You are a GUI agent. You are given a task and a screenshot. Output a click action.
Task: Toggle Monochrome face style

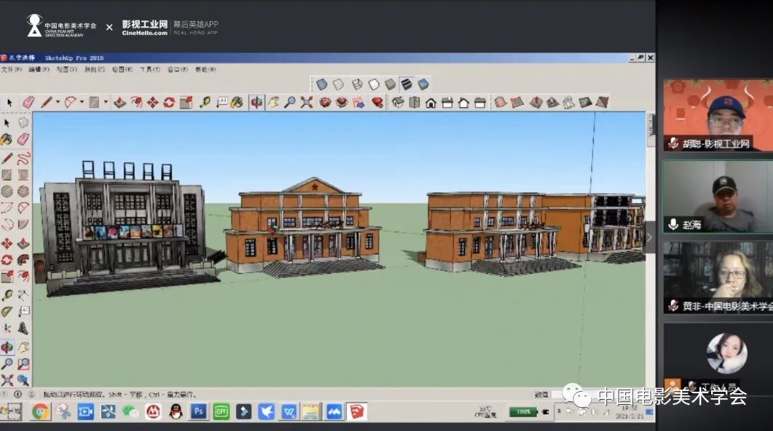pyautogui.click(x=423, y=84)
